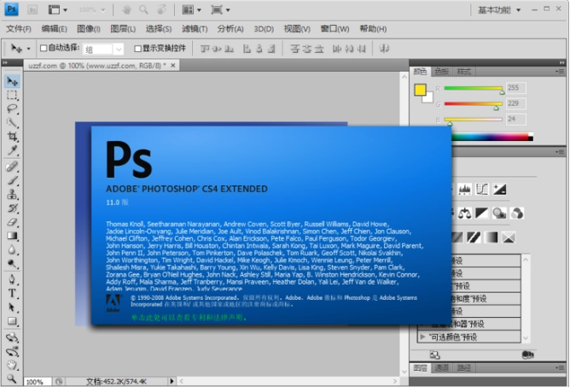Click the R value field showing 255
570x387 pixels.
point(516,88)
